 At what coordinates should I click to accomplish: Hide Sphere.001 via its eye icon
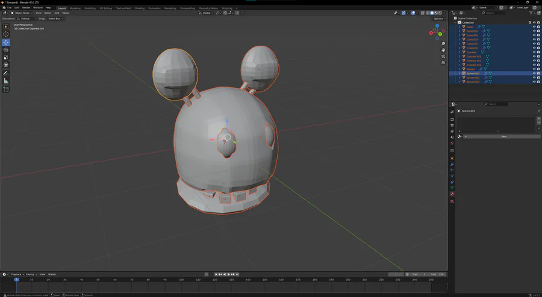pyautogui.click(x=534, y=73)
